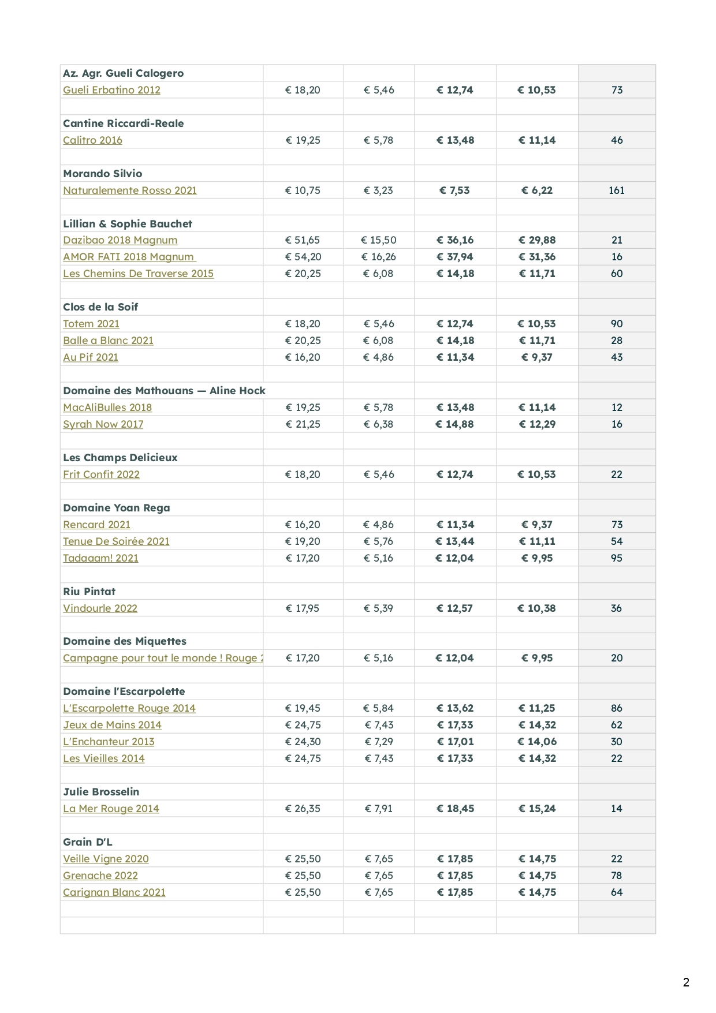The width and height of the screenshot is (716, 1013).
Task: Click € 19,45 price of L'Escarpolette Rouge
Action: pyautogui.click(x=303, y=708)
